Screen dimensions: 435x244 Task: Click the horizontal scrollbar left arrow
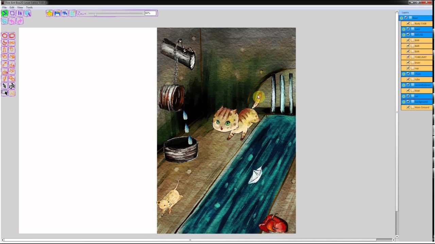click(3, 240)
